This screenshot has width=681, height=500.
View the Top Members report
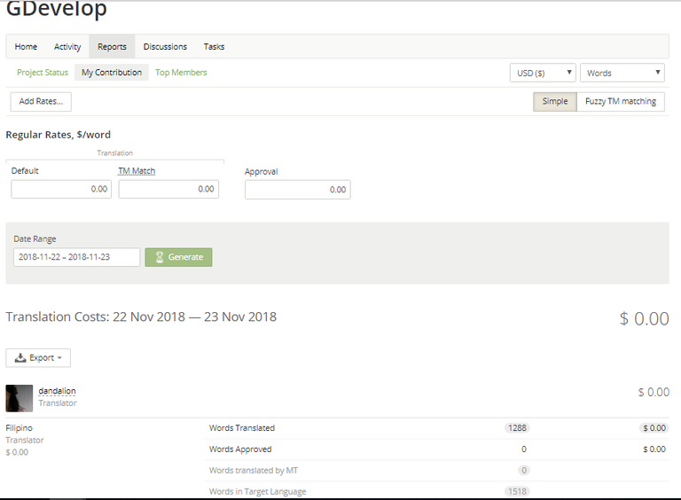(181, 73)
